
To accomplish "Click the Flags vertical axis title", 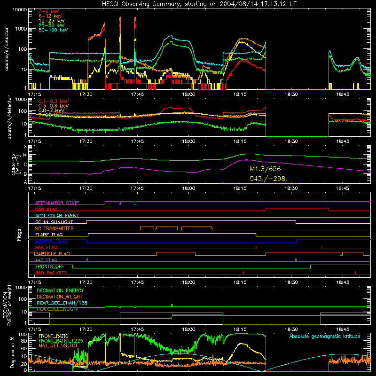I will [19, 235].
